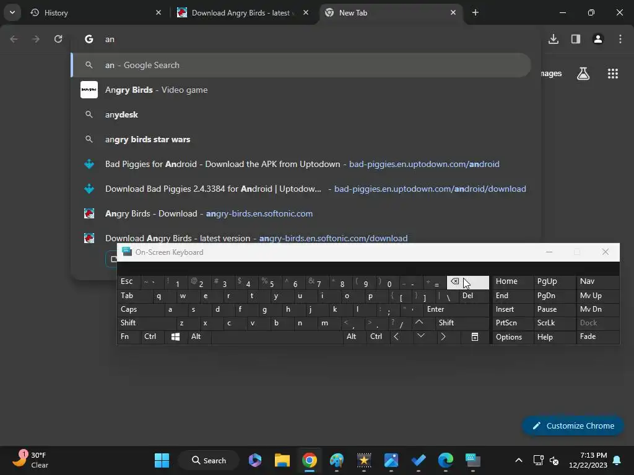Toggle the ScrLk key on On-Screen Keyboard

tap(554, 323)
